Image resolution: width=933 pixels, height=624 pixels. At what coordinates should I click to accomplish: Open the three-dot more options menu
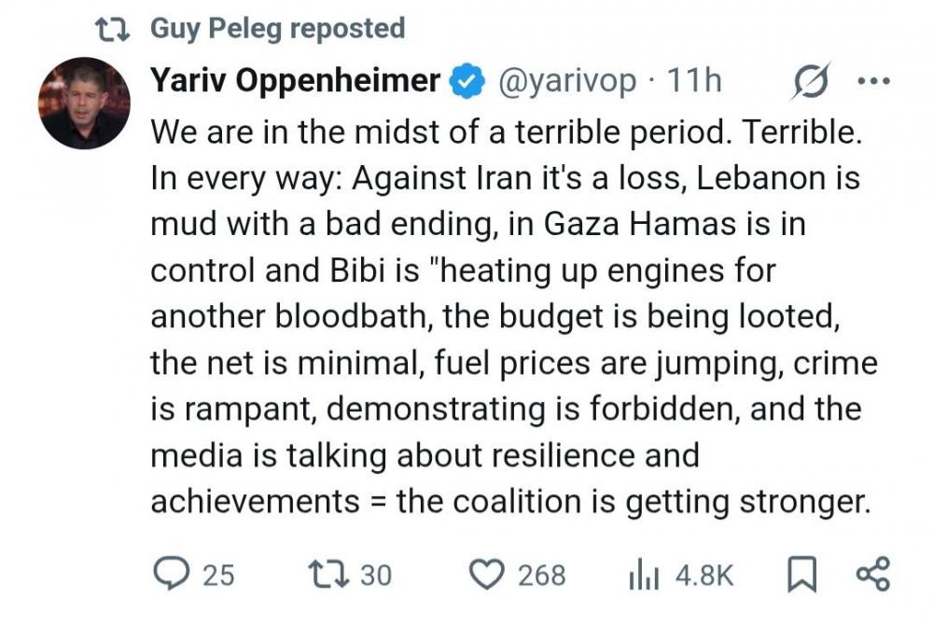(873, 82)
